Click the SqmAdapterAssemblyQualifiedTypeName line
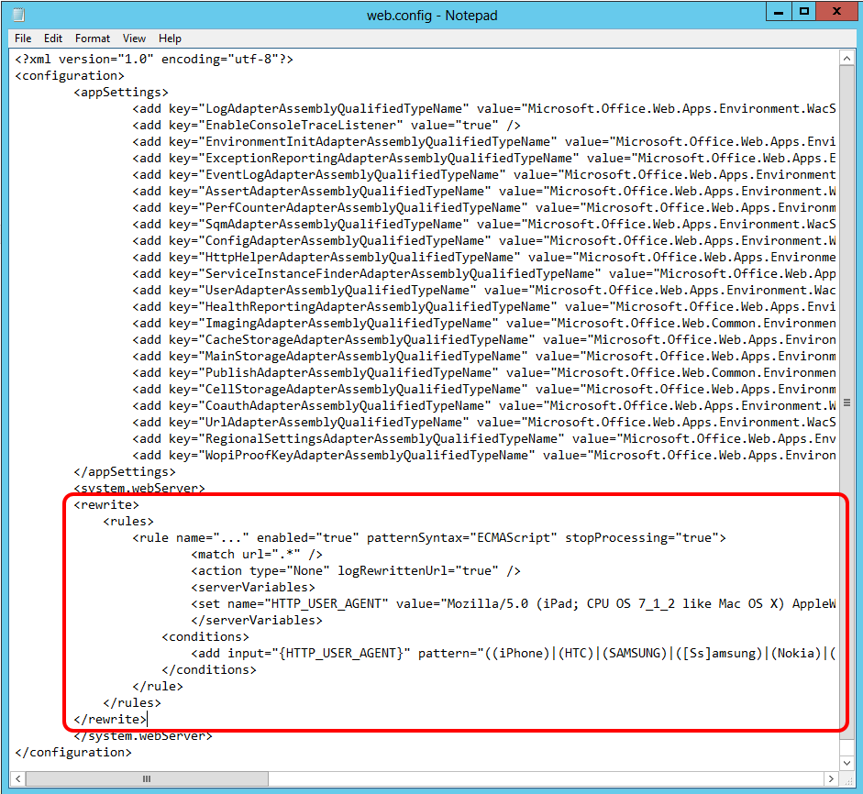Screen dimensions: 863x794 point(484,224)
